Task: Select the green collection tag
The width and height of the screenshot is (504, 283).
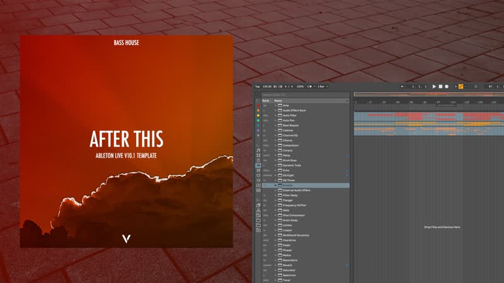Action: coord(258,120)
